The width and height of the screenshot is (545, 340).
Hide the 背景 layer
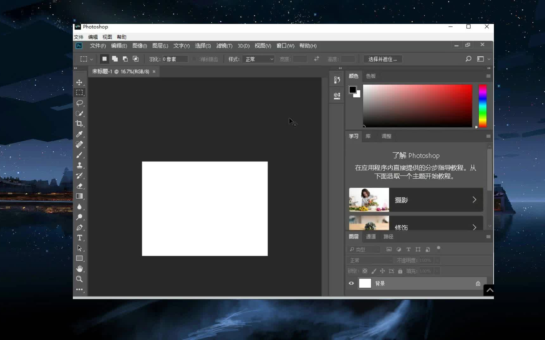(351, 283)
